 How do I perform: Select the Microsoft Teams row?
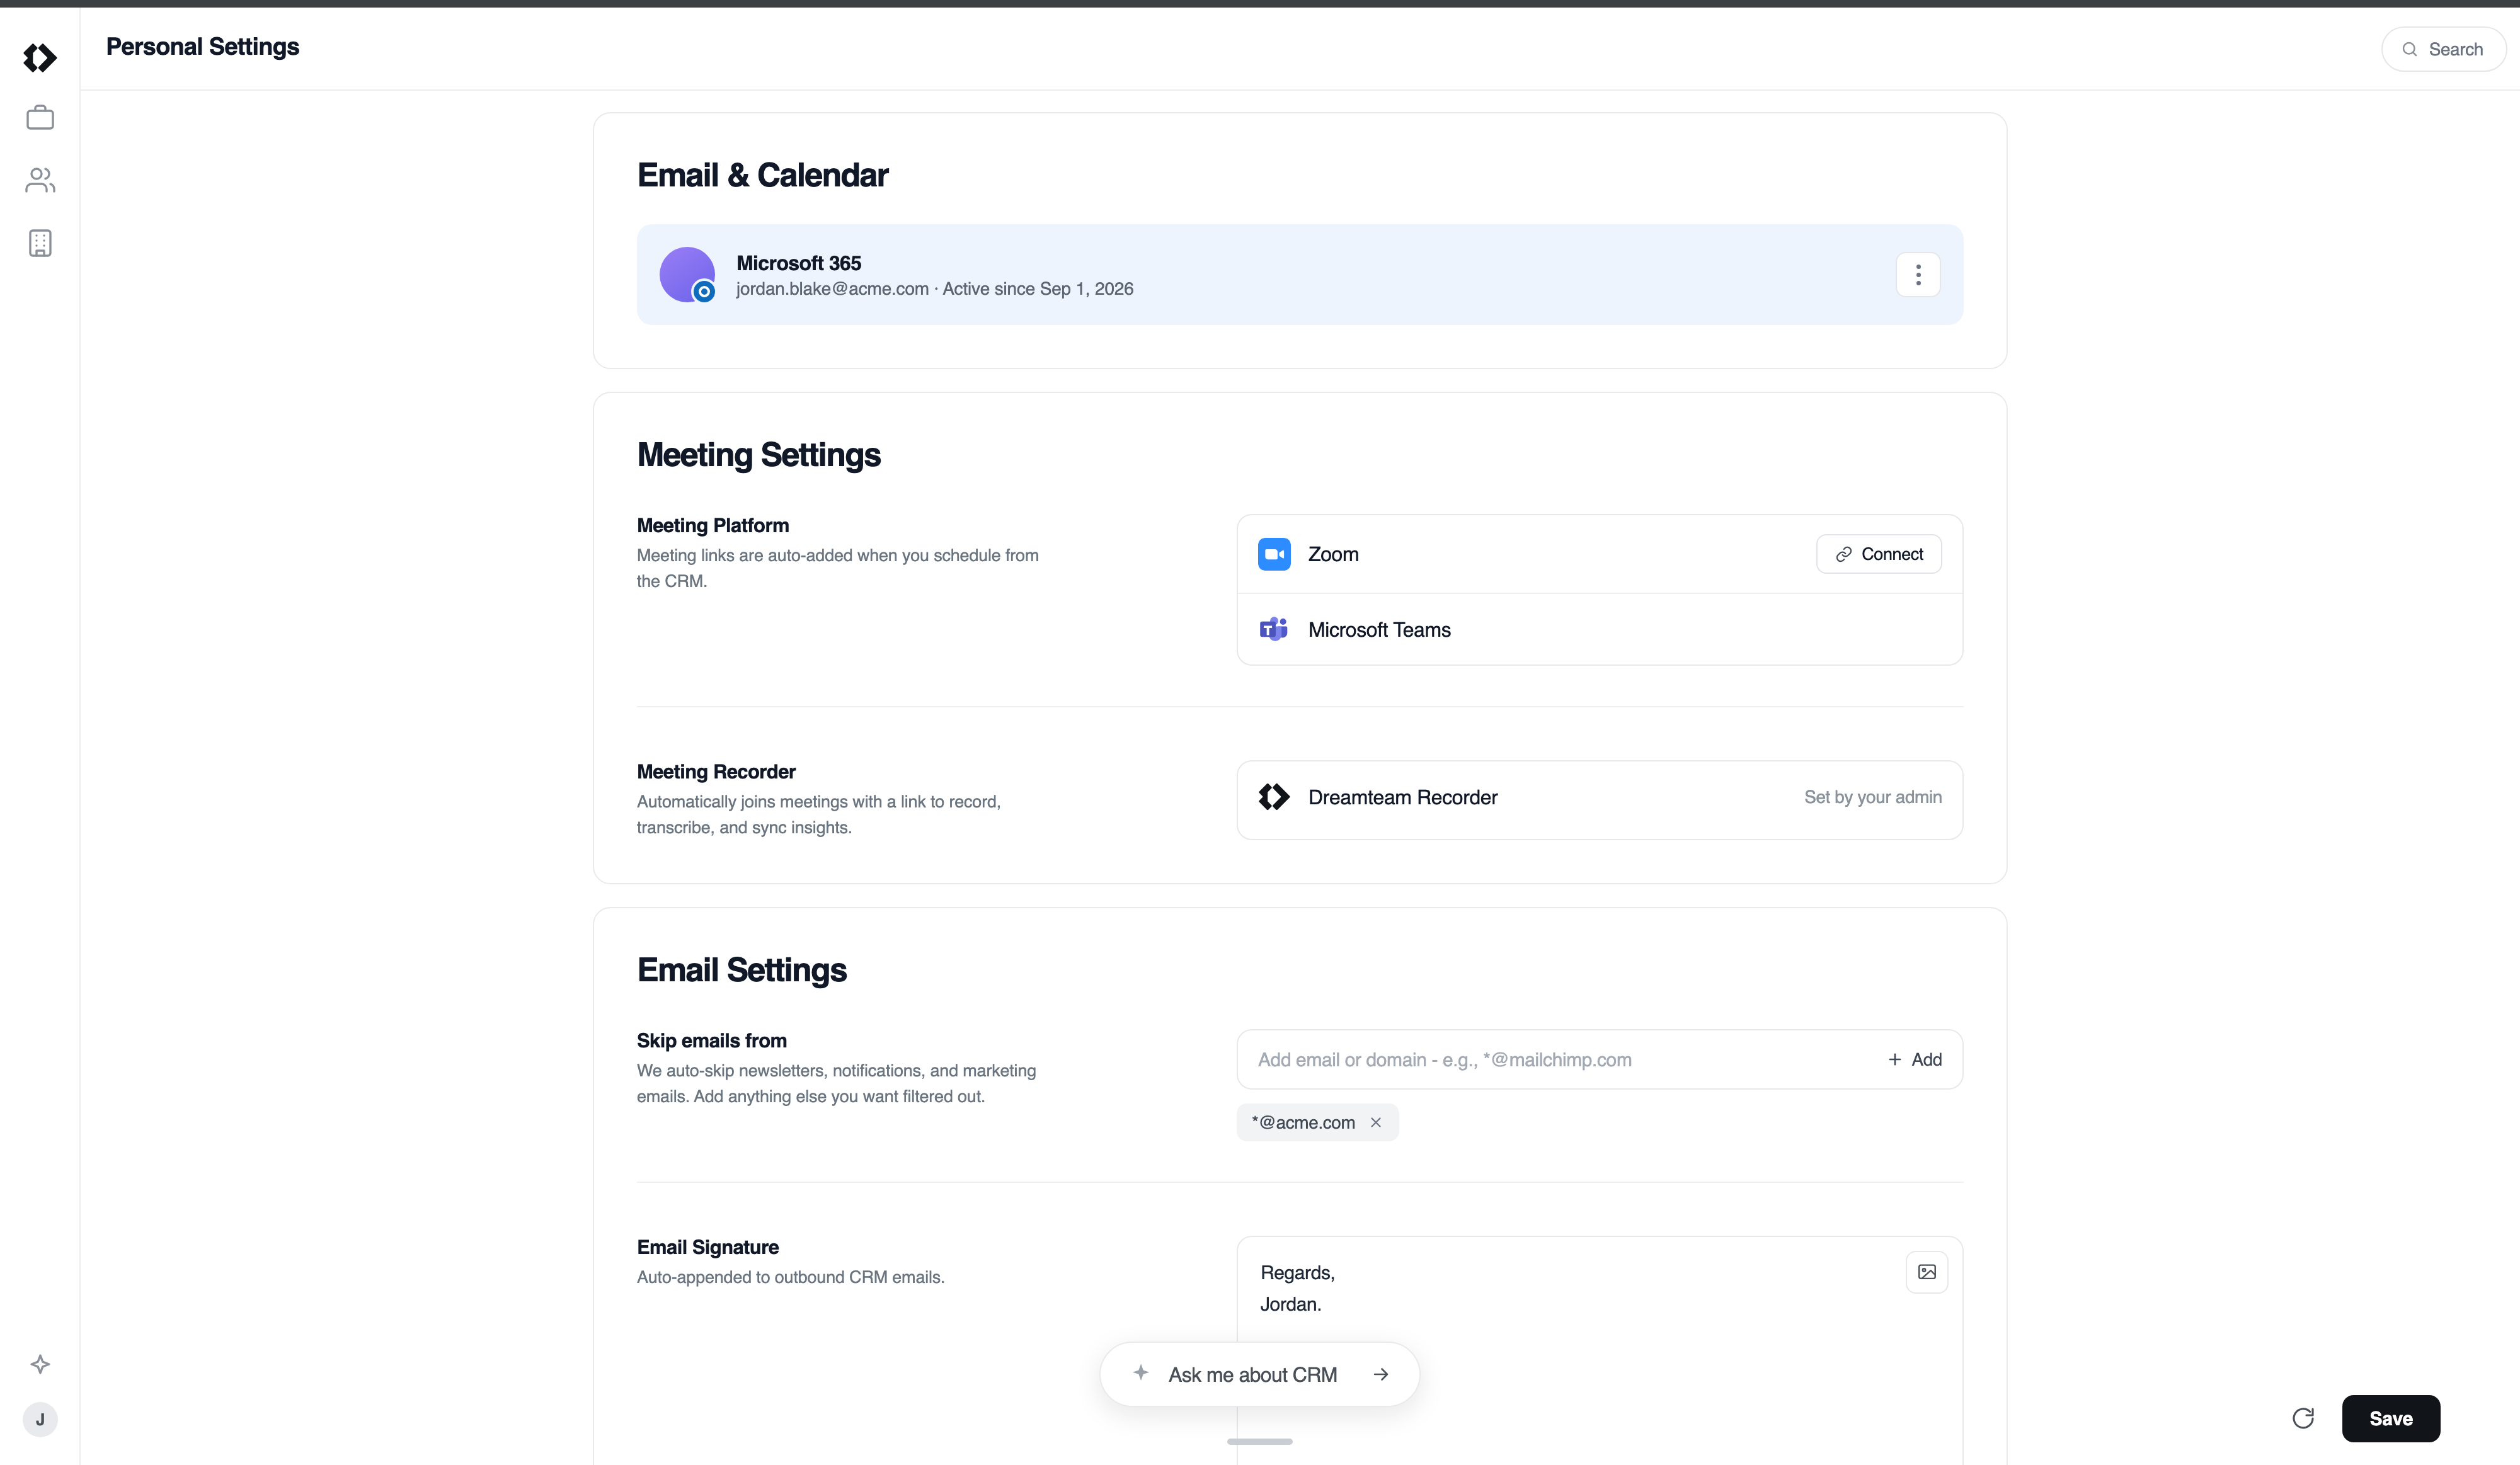pyautogui.click(x=1599, y=629)
